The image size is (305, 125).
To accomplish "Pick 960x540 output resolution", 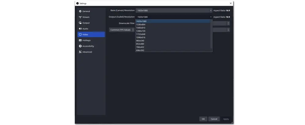I will pyautogui.click(x=173, y=41).
